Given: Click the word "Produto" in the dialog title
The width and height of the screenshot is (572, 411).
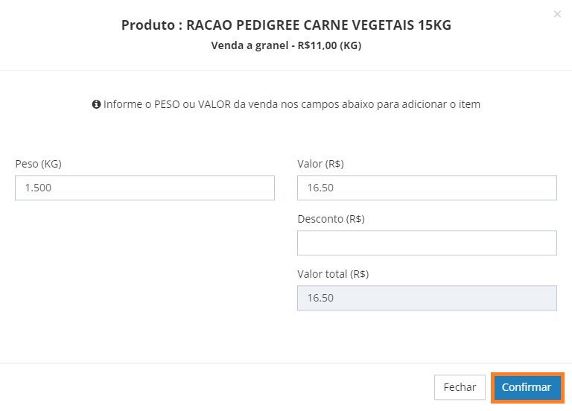Looking at the screenshot, I should click(148, 25).
